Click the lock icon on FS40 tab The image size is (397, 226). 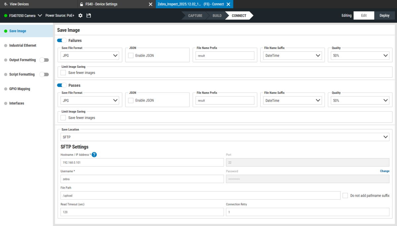pos(81,4)
